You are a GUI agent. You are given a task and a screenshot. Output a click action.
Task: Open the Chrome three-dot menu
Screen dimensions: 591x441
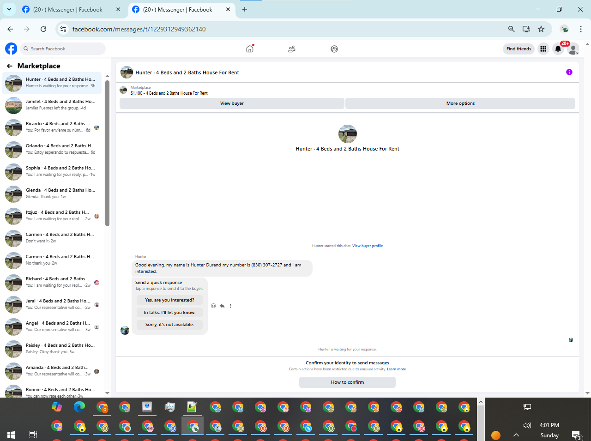[x=581, y=29]
